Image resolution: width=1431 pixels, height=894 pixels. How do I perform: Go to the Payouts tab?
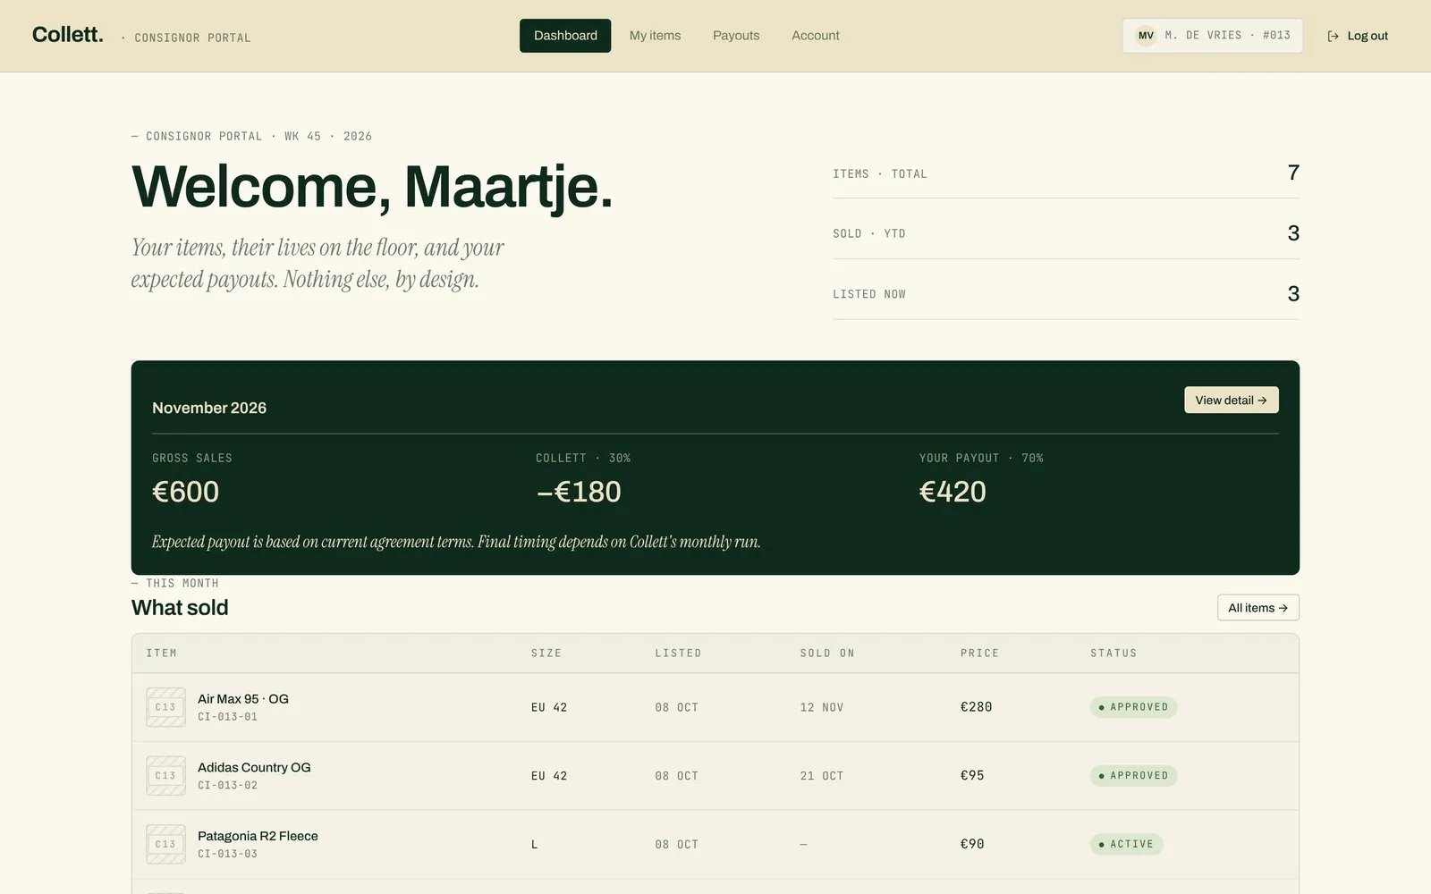pyautogui.click(x=736, y=36)
